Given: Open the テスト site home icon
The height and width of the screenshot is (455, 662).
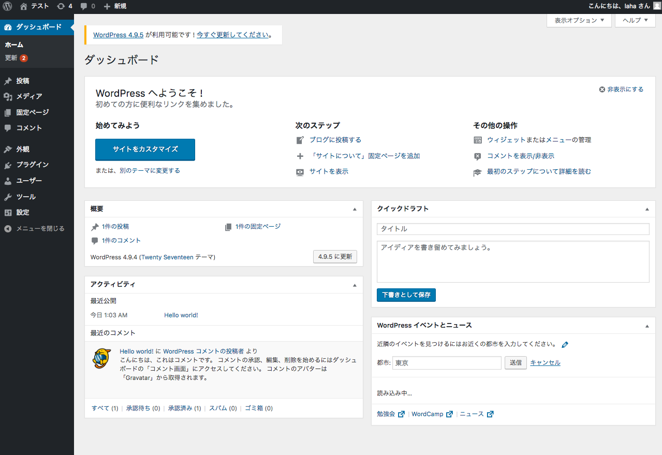Looking at the screenshot, I should coord(24,6).
